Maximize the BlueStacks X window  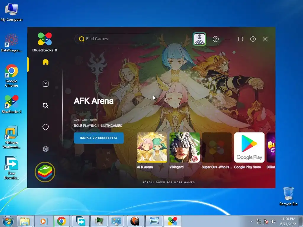(x=241, y=39)
